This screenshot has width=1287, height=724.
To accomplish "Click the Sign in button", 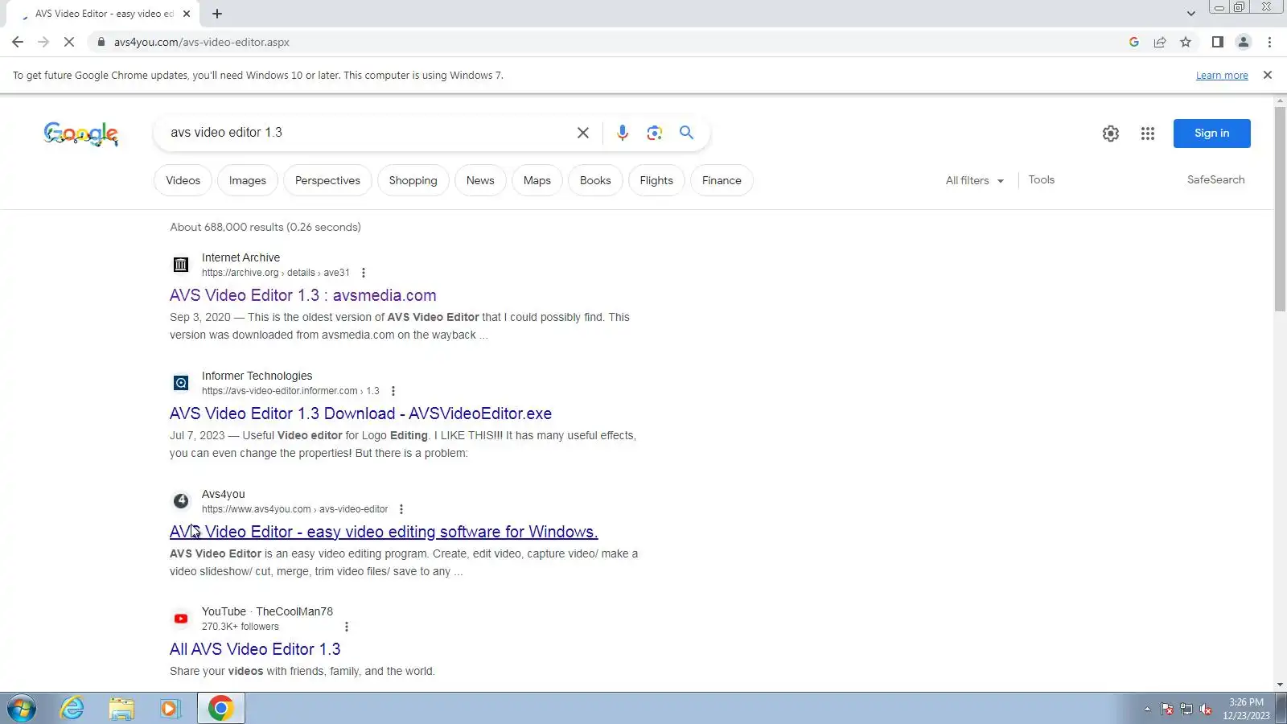I will (x=1211, y=134).
